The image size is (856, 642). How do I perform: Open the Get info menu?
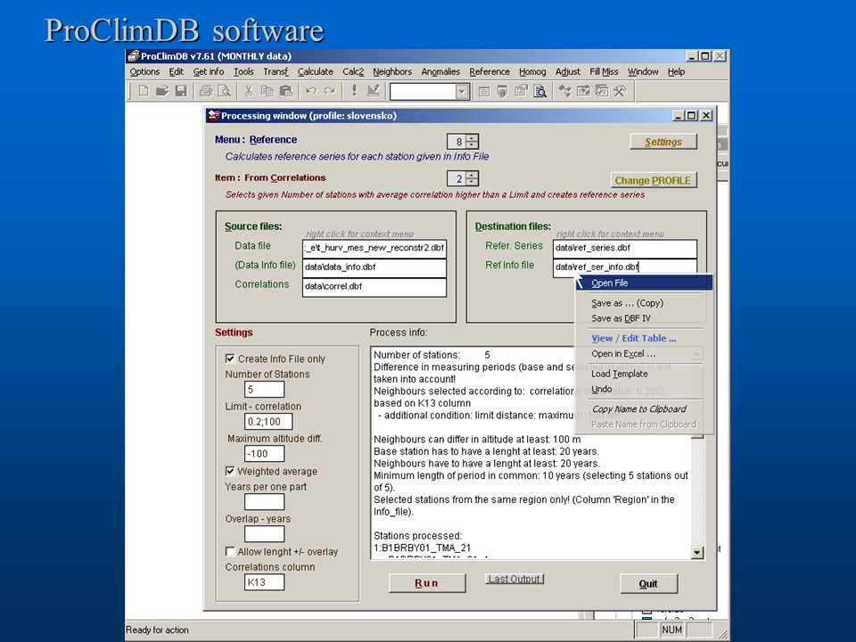point(209,71)
